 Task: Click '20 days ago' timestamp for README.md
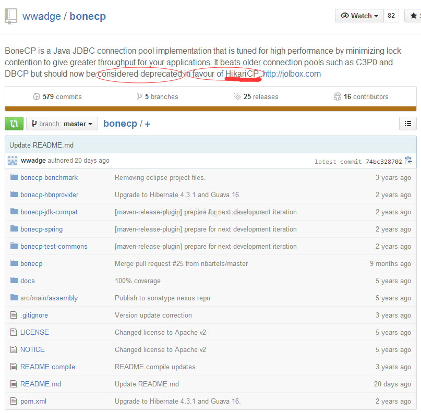[392, 384]
